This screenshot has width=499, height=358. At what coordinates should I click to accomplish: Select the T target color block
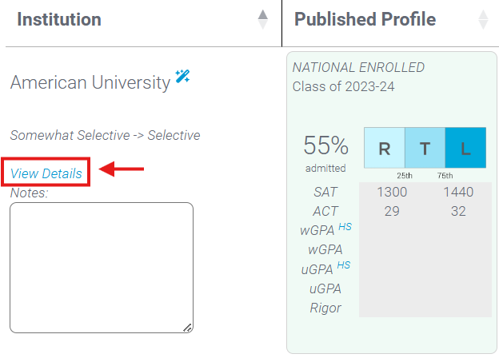coord(425,148)
